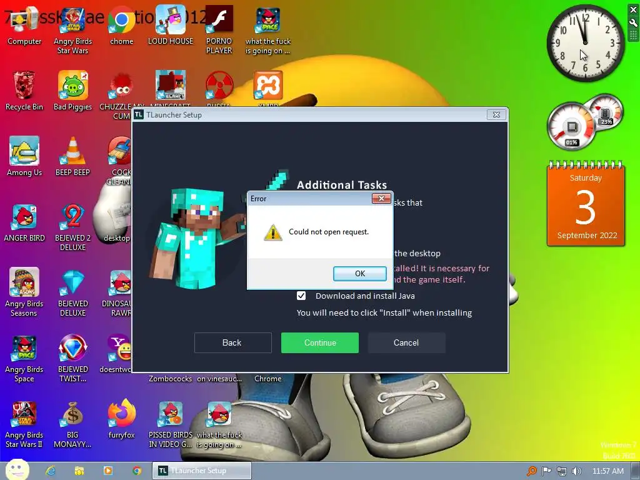Open clock gadget options wrench

pyautogui.click(x=634, y=23)
